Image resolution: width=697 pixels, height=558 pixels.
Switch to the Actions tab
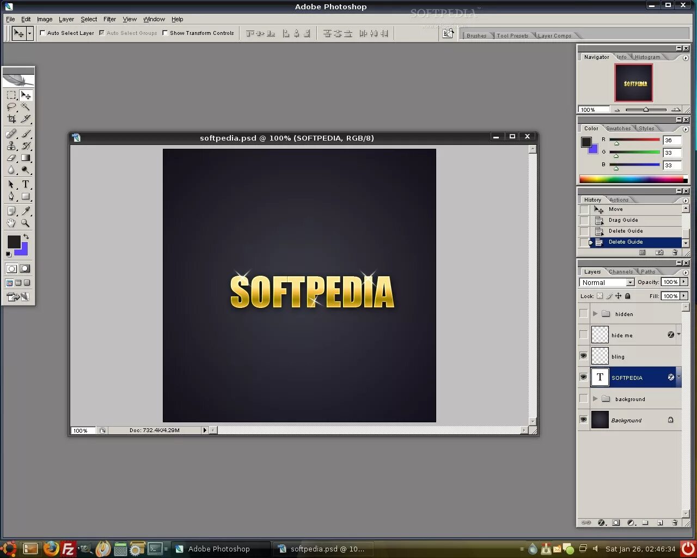(619, 199)
